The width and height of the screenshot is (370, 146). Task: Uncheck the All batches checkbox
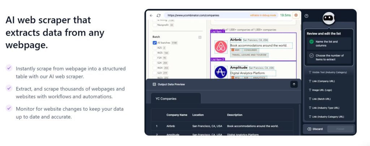pyautogui.click(x=155, y=43)
